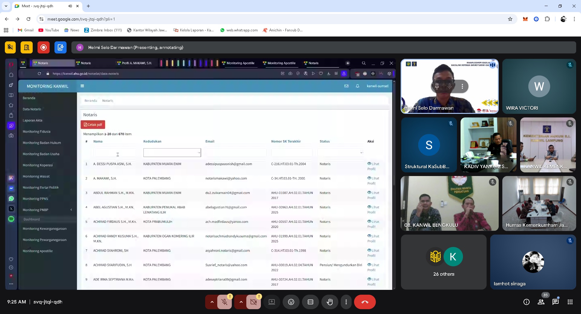Open meeting details info icon
This screenshot has height=314, width=581.
(x=526, y=302)
